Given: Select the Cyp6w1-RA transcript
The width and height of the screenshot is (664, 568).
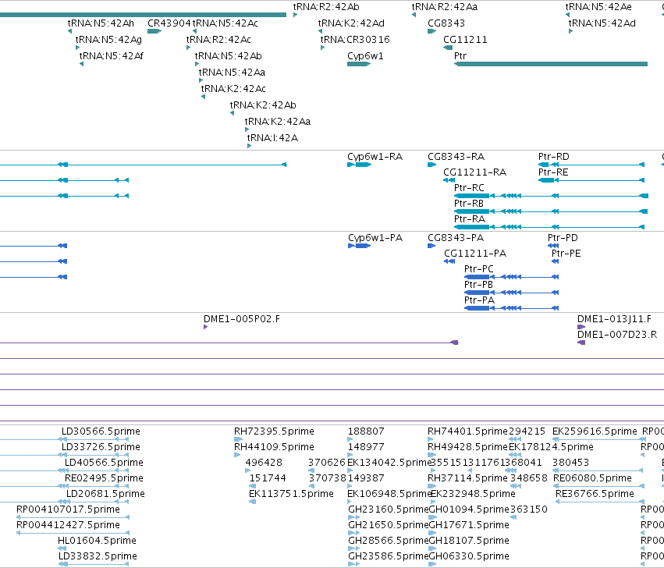Looking at the screenshot, I should pyautogui.click(x=359, y=165).
